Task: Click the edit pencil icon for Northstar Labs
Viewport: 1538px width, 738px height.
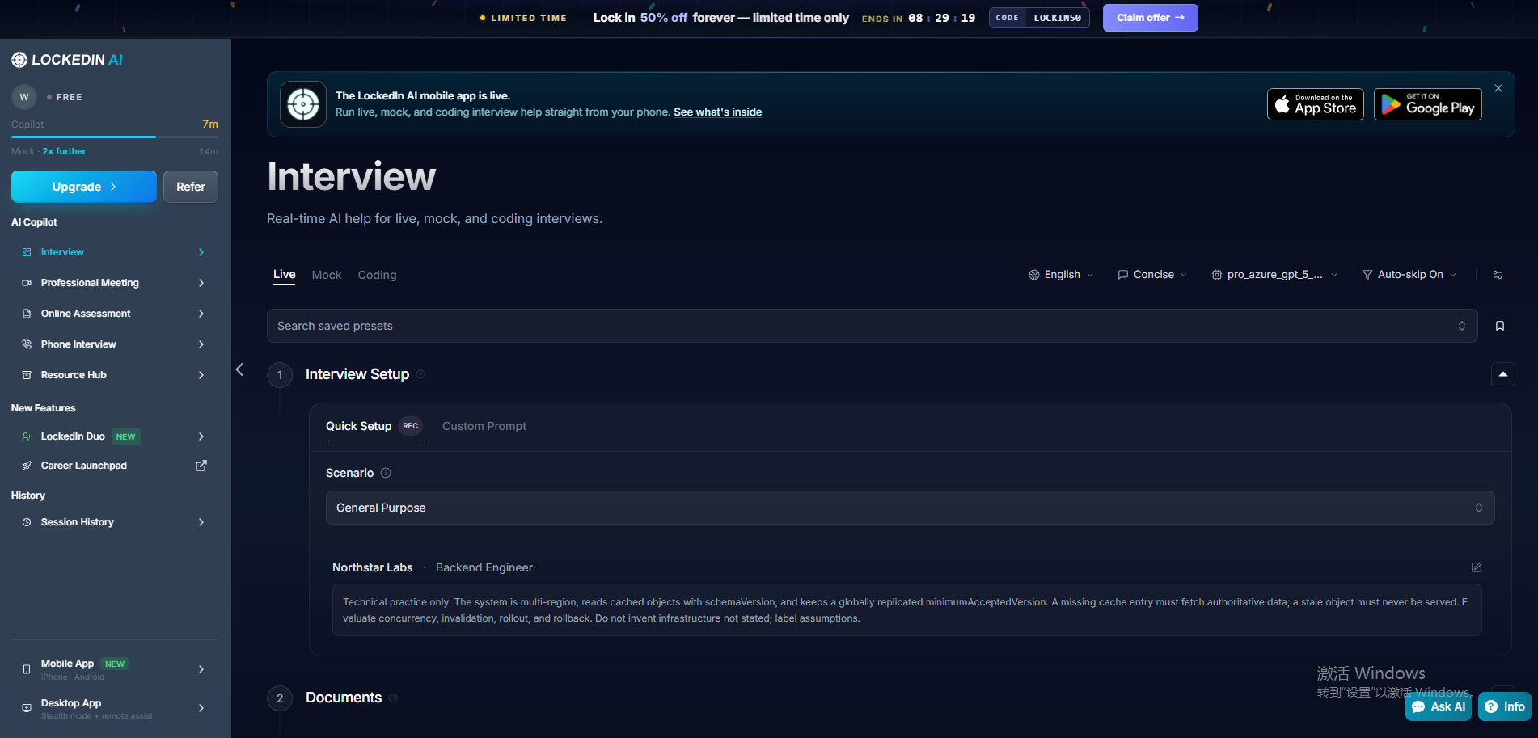Action: coord(1477,567)
